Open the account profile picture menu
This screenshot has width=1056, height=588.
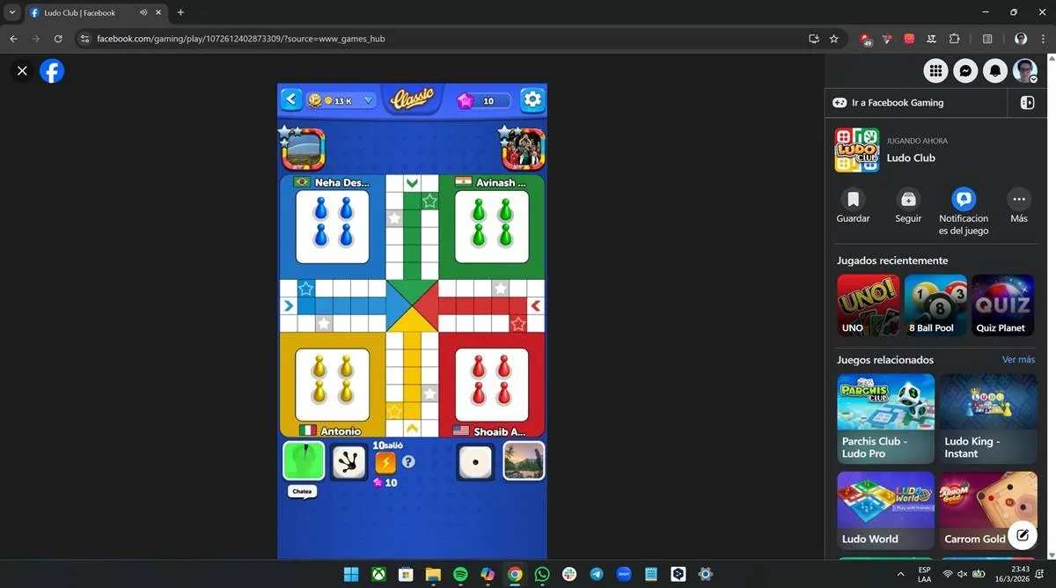click(1025, 71)
